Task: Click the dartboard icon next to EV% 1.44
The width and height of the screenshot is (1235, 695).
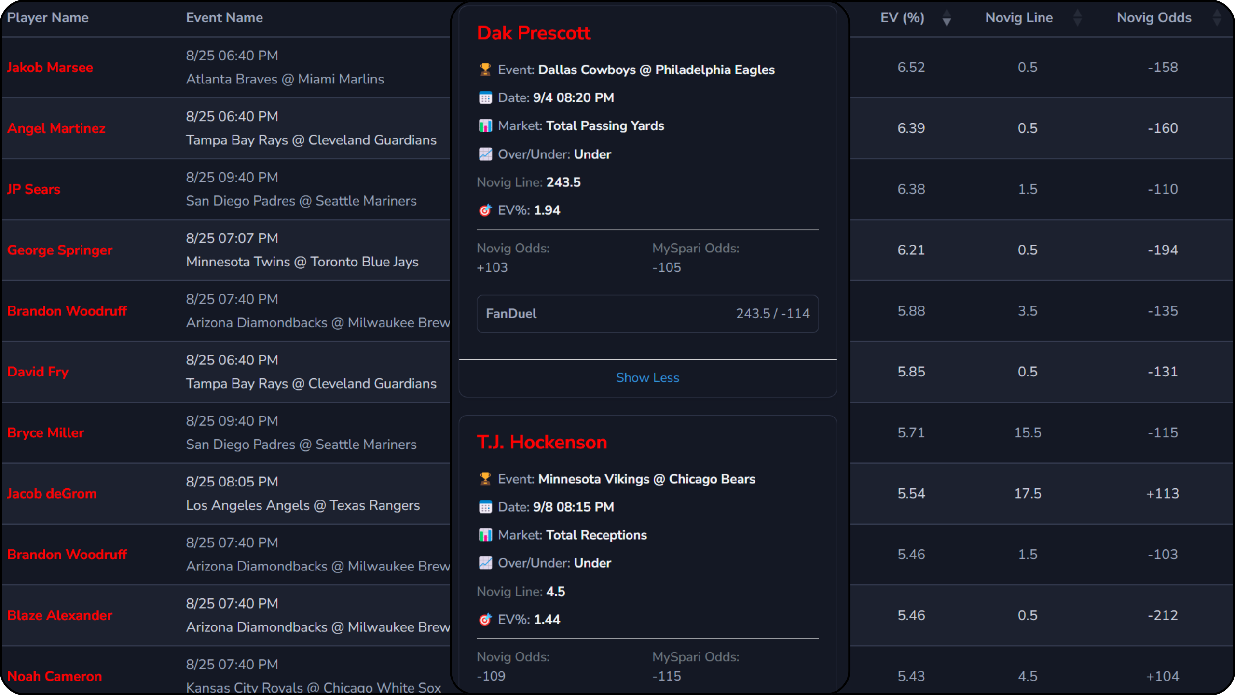Action: pos(484,619)
